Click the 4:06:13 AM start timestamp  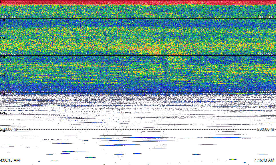pyautogui.click(x=10, y=160)
